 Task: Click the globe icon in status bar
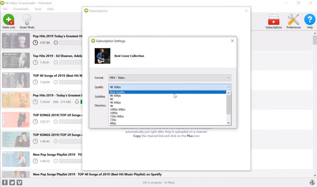point(312,182)
